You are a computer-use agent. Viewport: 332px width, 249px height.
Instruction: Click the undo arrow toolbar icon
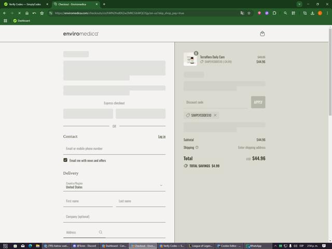(34, 13)
